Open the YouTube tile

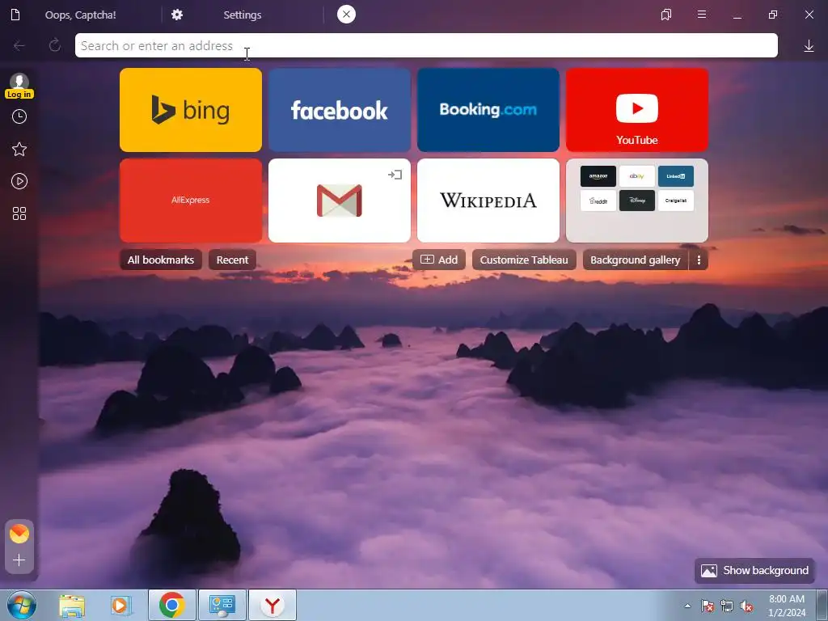637,110
